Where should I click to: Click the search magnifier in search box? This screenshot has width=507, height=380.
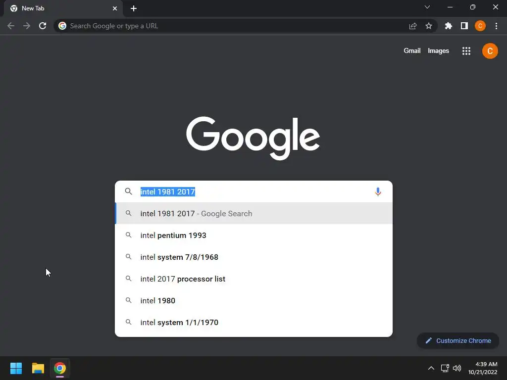[x=128, y=191]
